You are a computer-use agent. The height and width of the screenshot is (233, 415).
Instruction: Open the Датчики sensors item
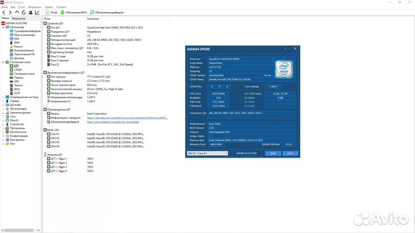17,58
